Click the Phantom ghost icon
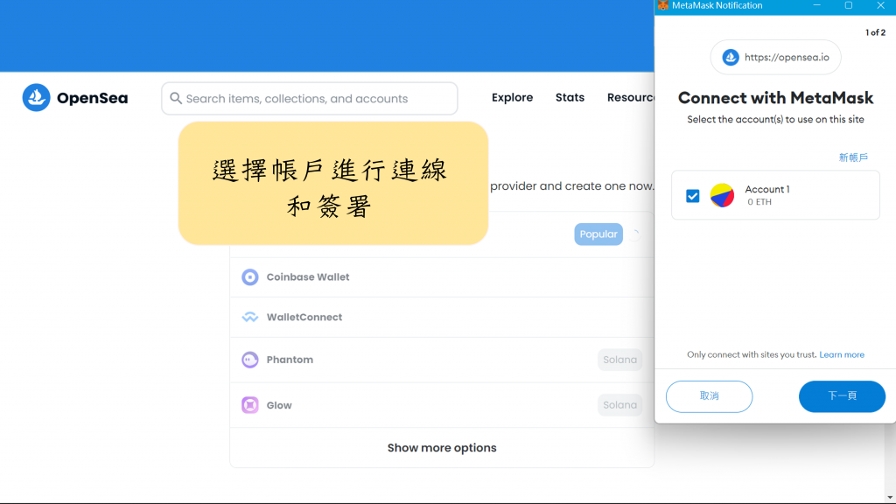This screenshot has width=896, height=504. click(249, 360)
